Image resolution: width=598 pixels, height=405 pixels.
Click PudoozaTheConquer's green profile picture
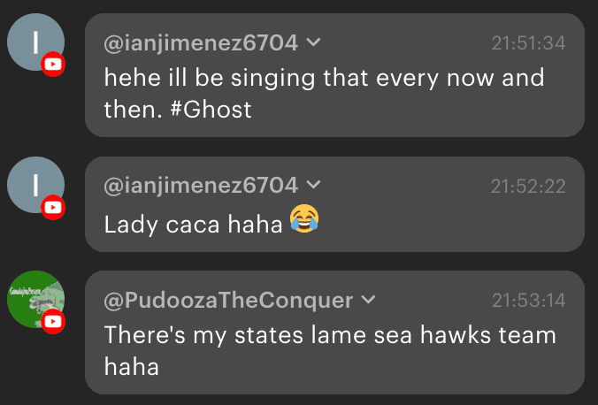coord(34,299)
